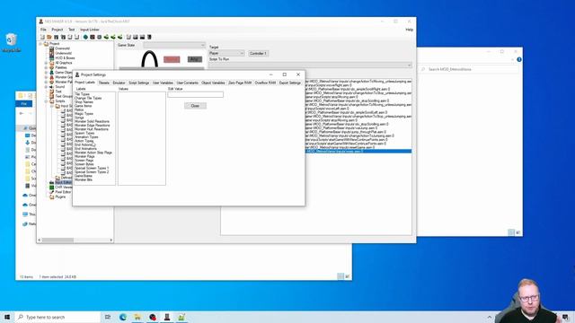Switch to the Export Settings tab
This screenshot has height=323, width=575.
coord(289,83)
